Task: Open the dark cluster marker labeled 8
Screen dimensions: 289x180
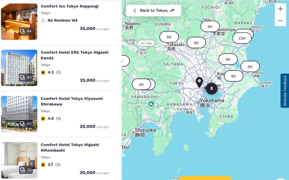Action: [x=212, y=89]
